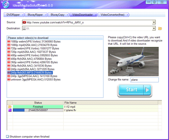Click the I:\12.mp4 file name cell
This screenshot has width=169, height=140.
[x=111, y=107]
